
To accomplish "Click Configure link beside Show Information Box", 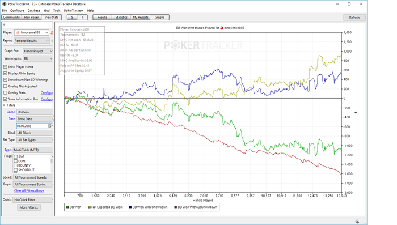I will 47,99.
